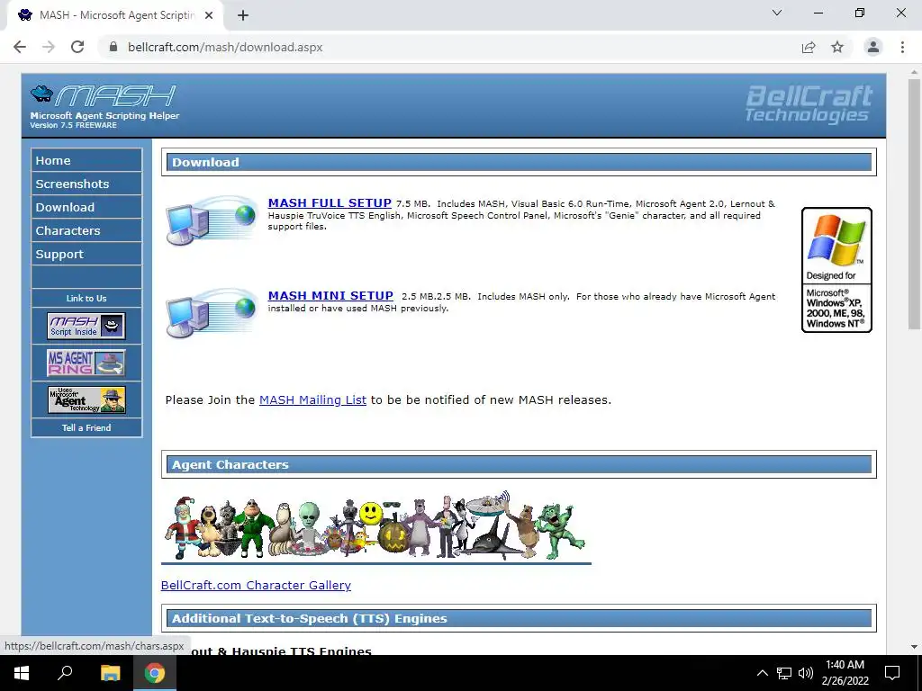The width and height of the screenshot is (922, 691).
Task: Click the Additional Text-to-Speech (TTS) Engines heading
Action: tap(519, 618)
